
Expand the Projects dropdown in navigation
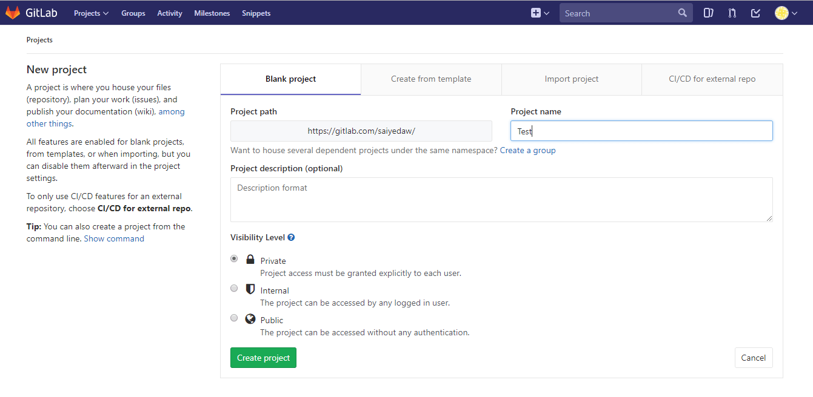click(x=91, y=13)
